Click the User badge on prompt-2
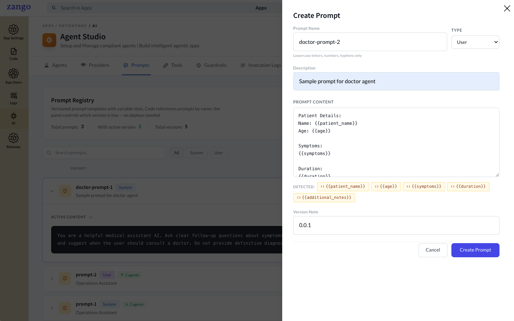Image resolution: width=514 pixels, height=321 pixels. [x=107, y=275]
